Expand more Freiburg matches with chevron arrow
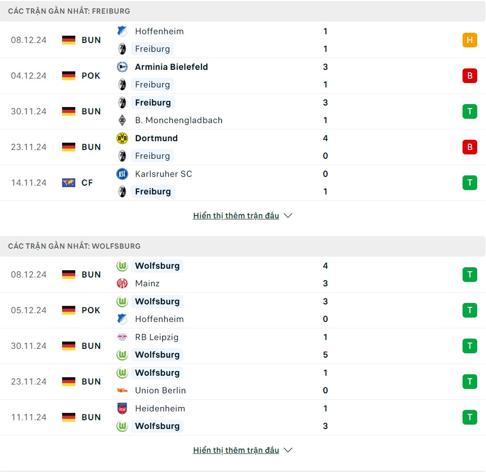Image resolution: width=486 pixels, height=472 pixels. point(288,215)
